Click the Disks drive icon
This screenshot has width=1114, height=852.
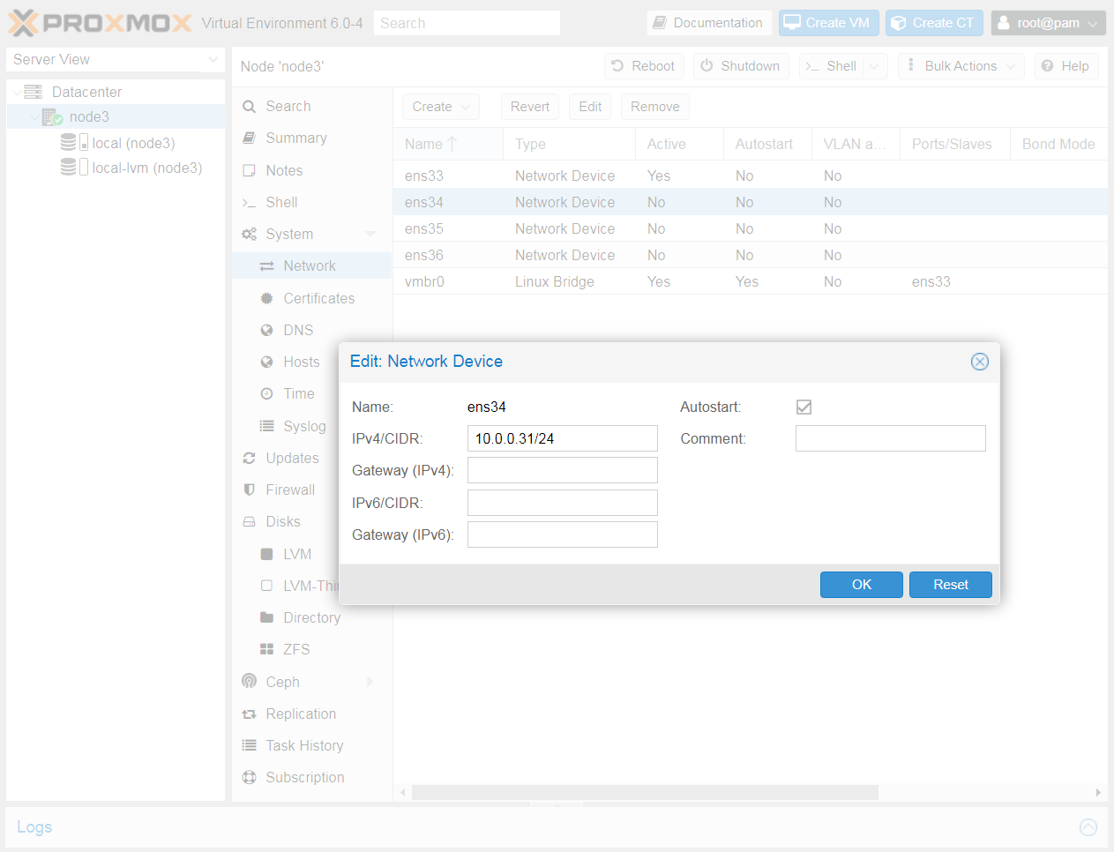249,522
